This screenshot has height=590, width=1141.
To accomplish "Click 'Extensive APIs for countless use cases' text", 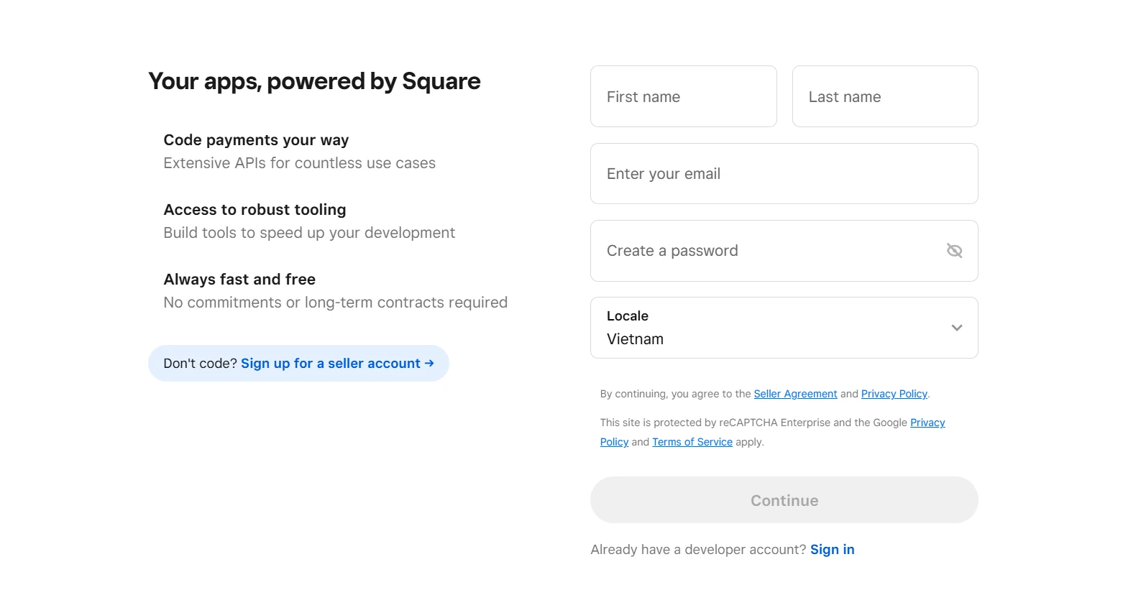I will click(x=299, y=163).
